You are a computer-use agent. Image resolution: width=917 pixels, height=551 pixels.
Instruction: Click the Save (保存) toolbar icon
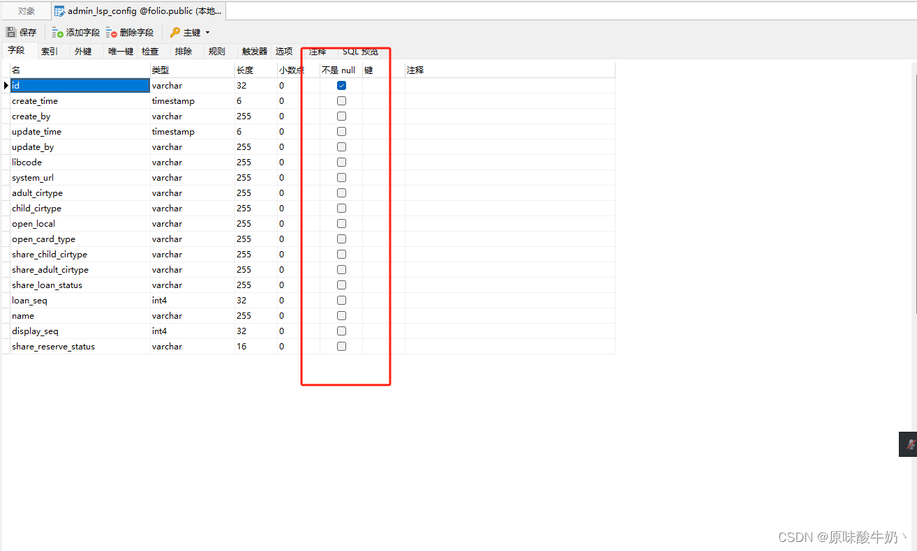click(11, 32)
